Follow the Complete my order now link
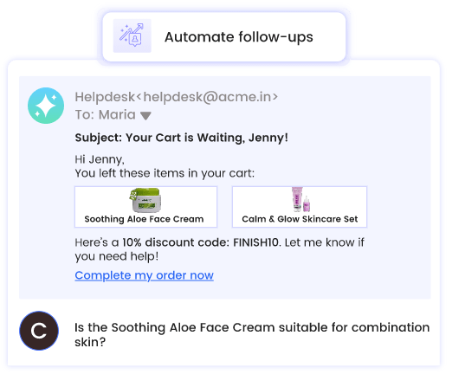 [144, 275]
